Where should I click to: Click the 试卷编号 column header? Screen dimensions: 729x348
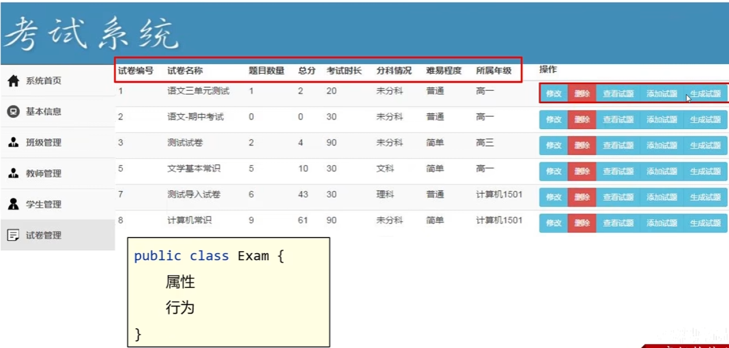[x=136, y=71]
